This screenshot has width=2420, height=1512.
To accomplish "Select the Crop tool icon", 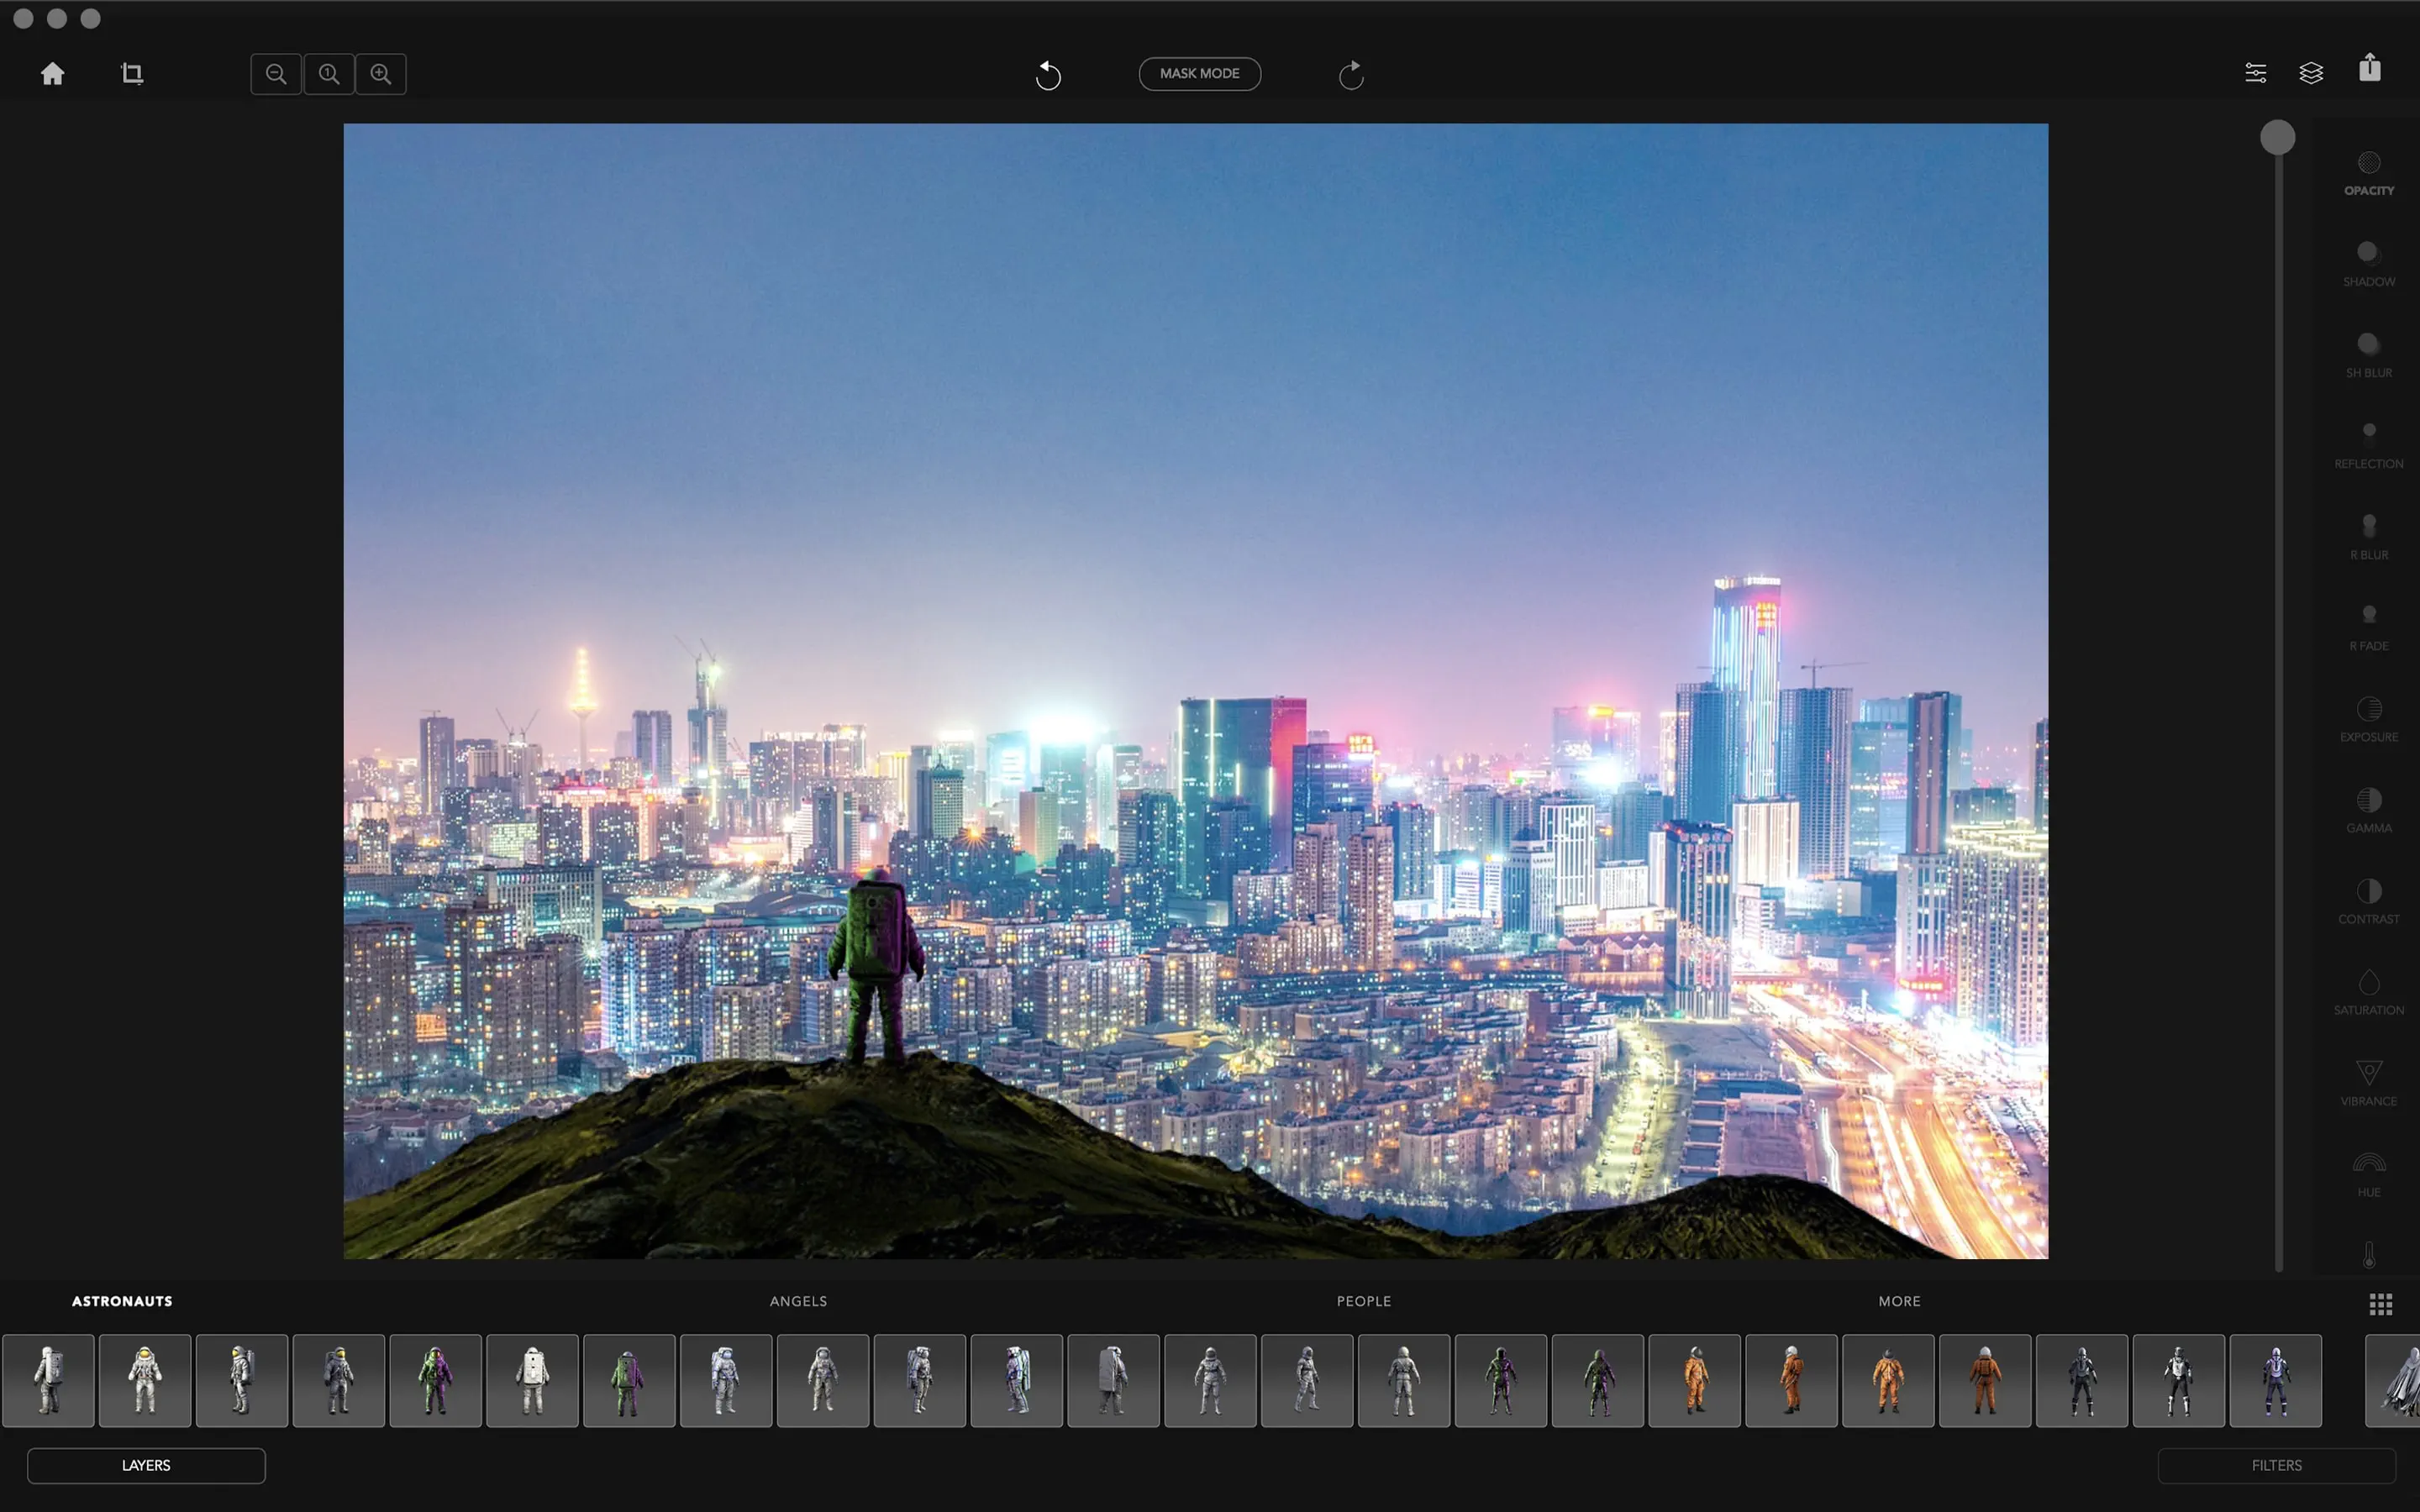I will 132,73.
